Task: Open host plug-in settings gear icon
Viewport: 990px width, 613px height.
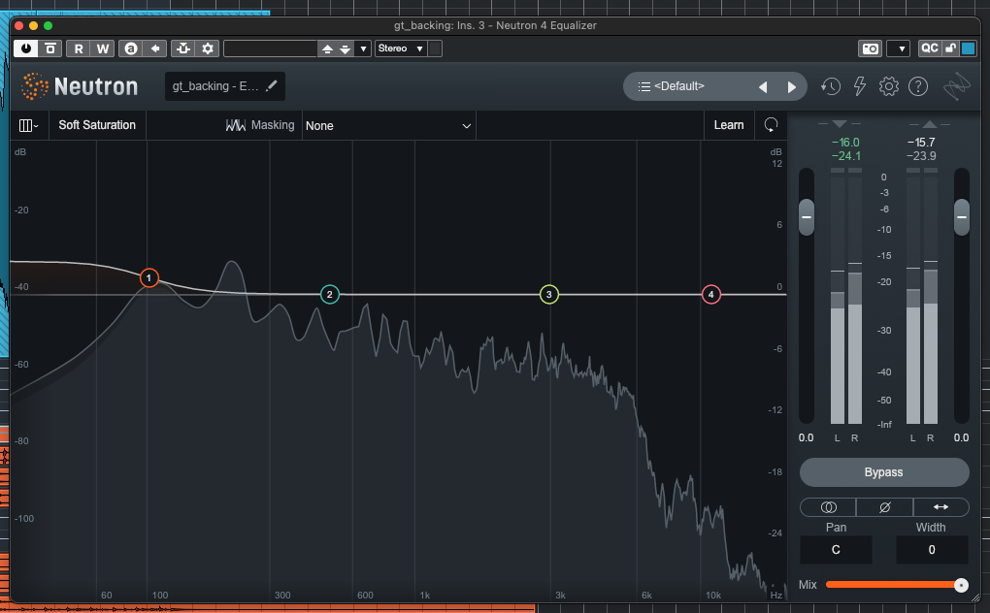Action: click(208, 48)
